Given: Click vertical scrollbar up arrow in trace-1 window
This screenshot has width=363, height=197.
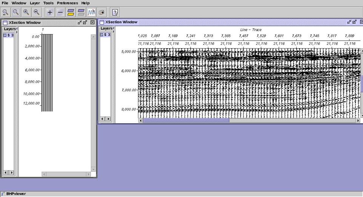Looking at the screenshot, I should pyautogui.click(x=93, y=37).
